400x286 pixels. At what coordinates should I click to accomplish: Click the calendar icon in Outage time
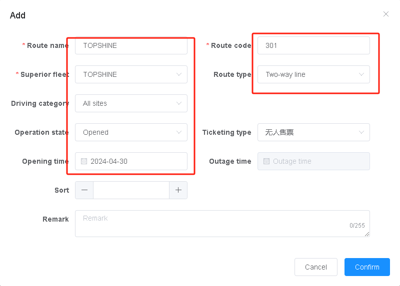pos(266,161)
